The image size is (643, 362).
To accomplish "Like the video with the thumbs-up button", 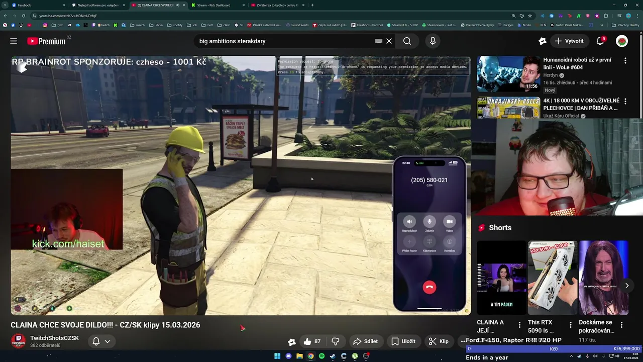I will pyautogui.click(x=312, y=341).
